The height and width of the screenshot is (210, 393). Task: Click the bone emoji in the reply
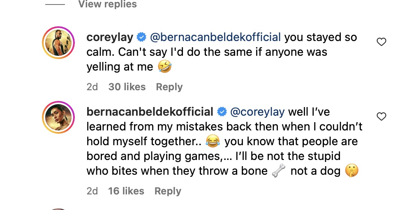click(279, 171)
